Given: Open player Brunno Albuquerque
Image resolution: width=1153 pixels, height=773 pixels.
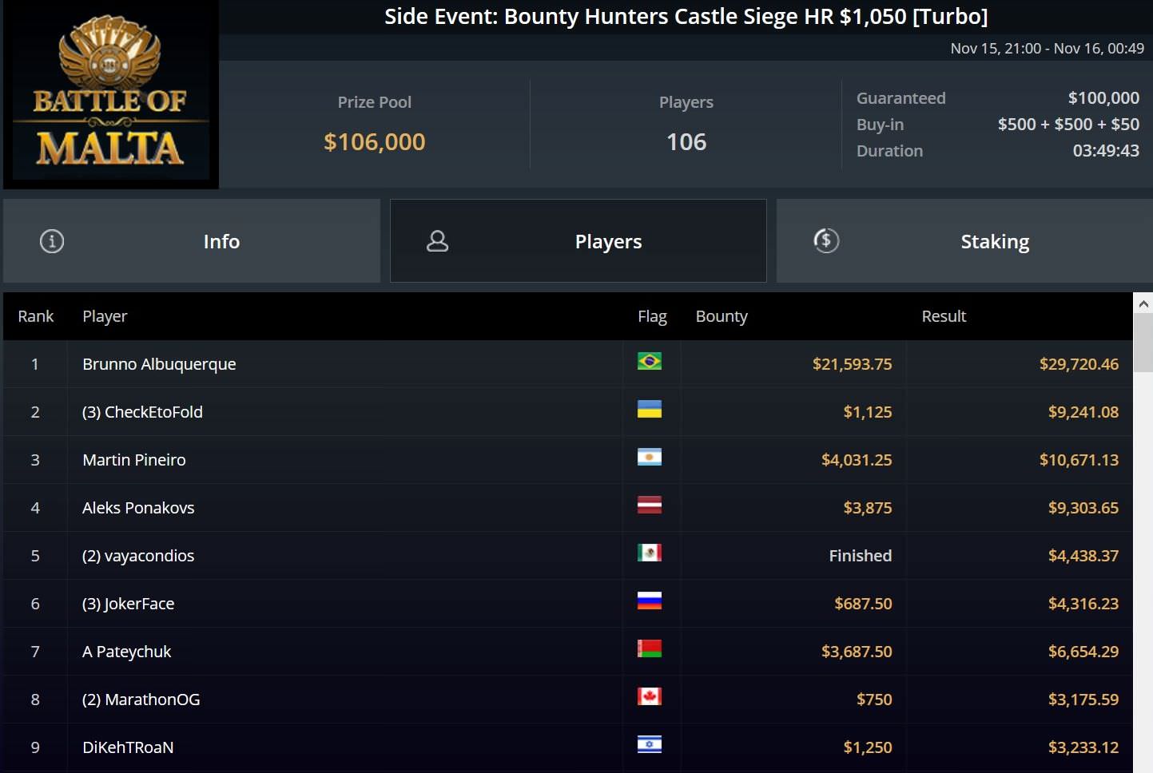Looking at the screenshot, I should tap(159, 364).
